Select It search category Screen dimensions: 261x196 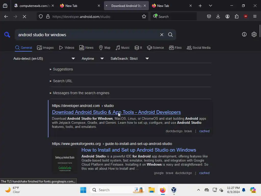(138, 48)
